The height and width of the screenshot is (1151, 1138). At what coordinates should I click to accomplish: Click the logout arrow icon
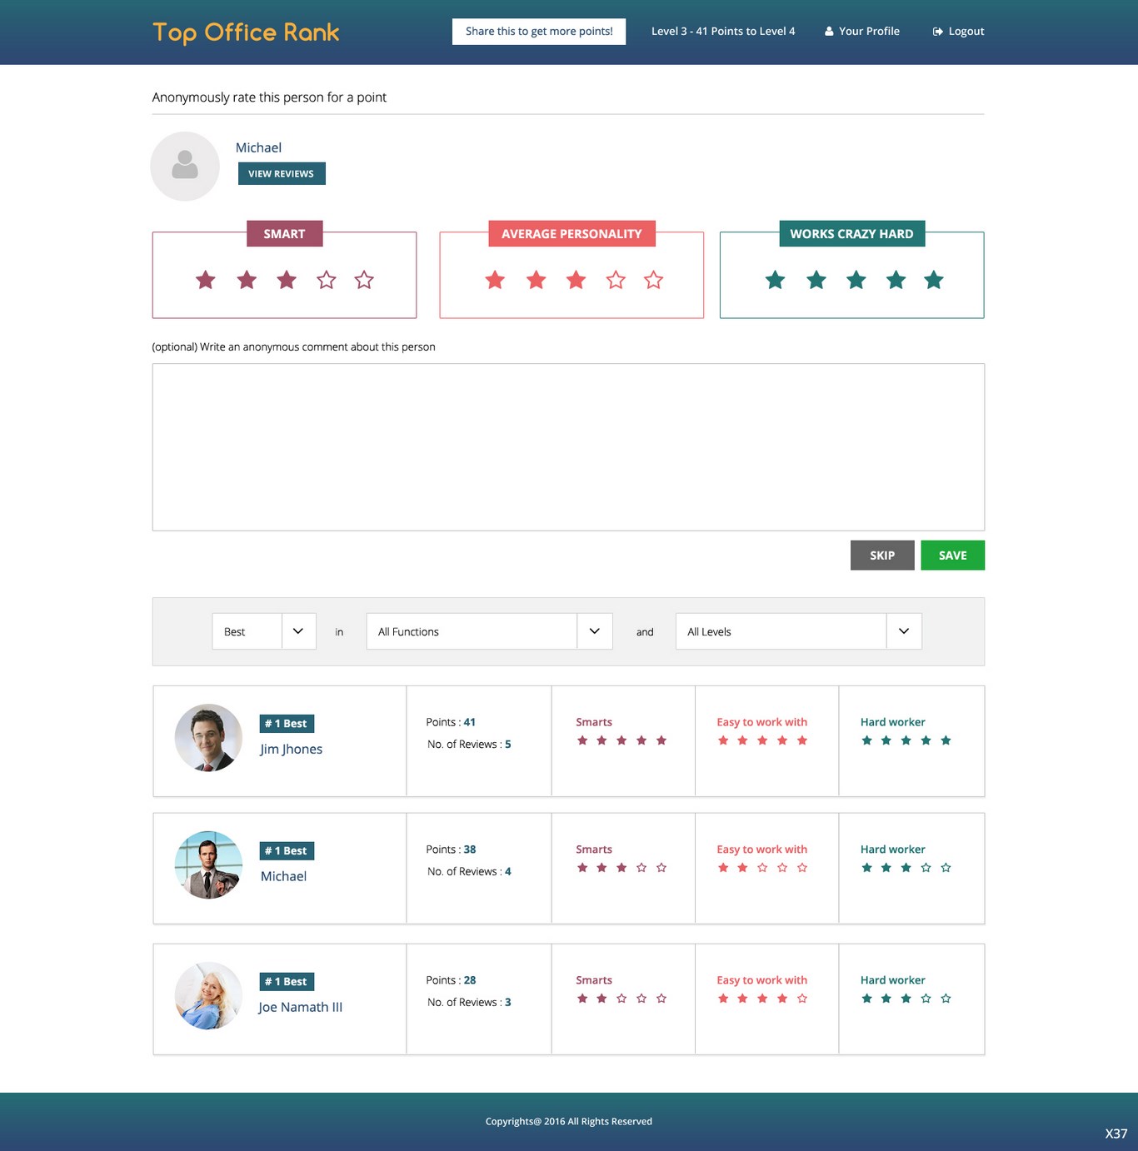[938, 32]
